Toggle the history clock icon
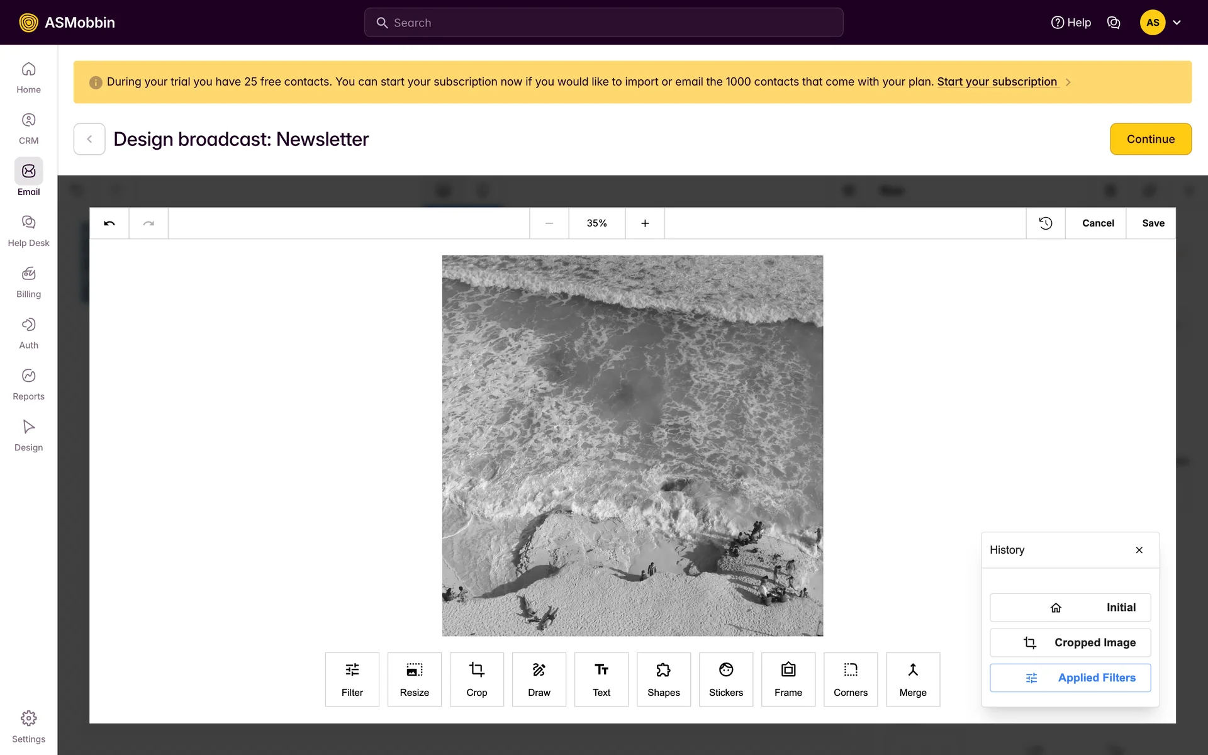The image size is (1208, 755). 1045,223
